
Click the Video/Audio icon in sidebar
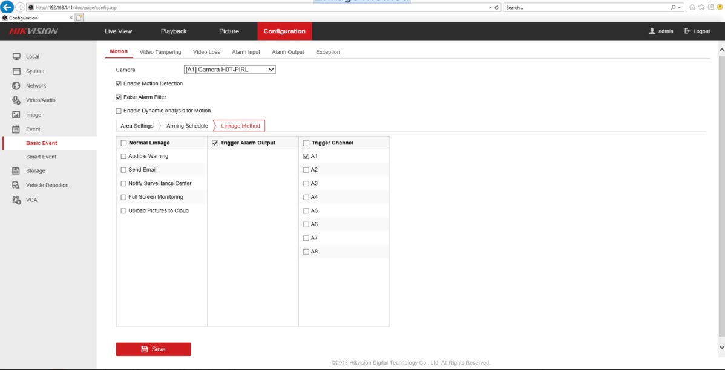click(x=17, y=100)
